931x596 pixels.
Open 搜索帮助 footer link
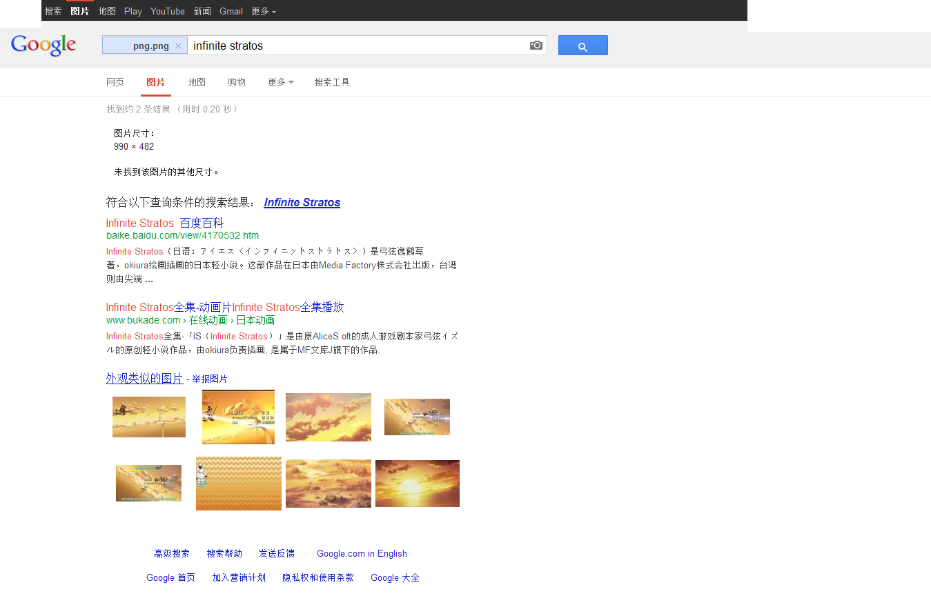(224, 553)
